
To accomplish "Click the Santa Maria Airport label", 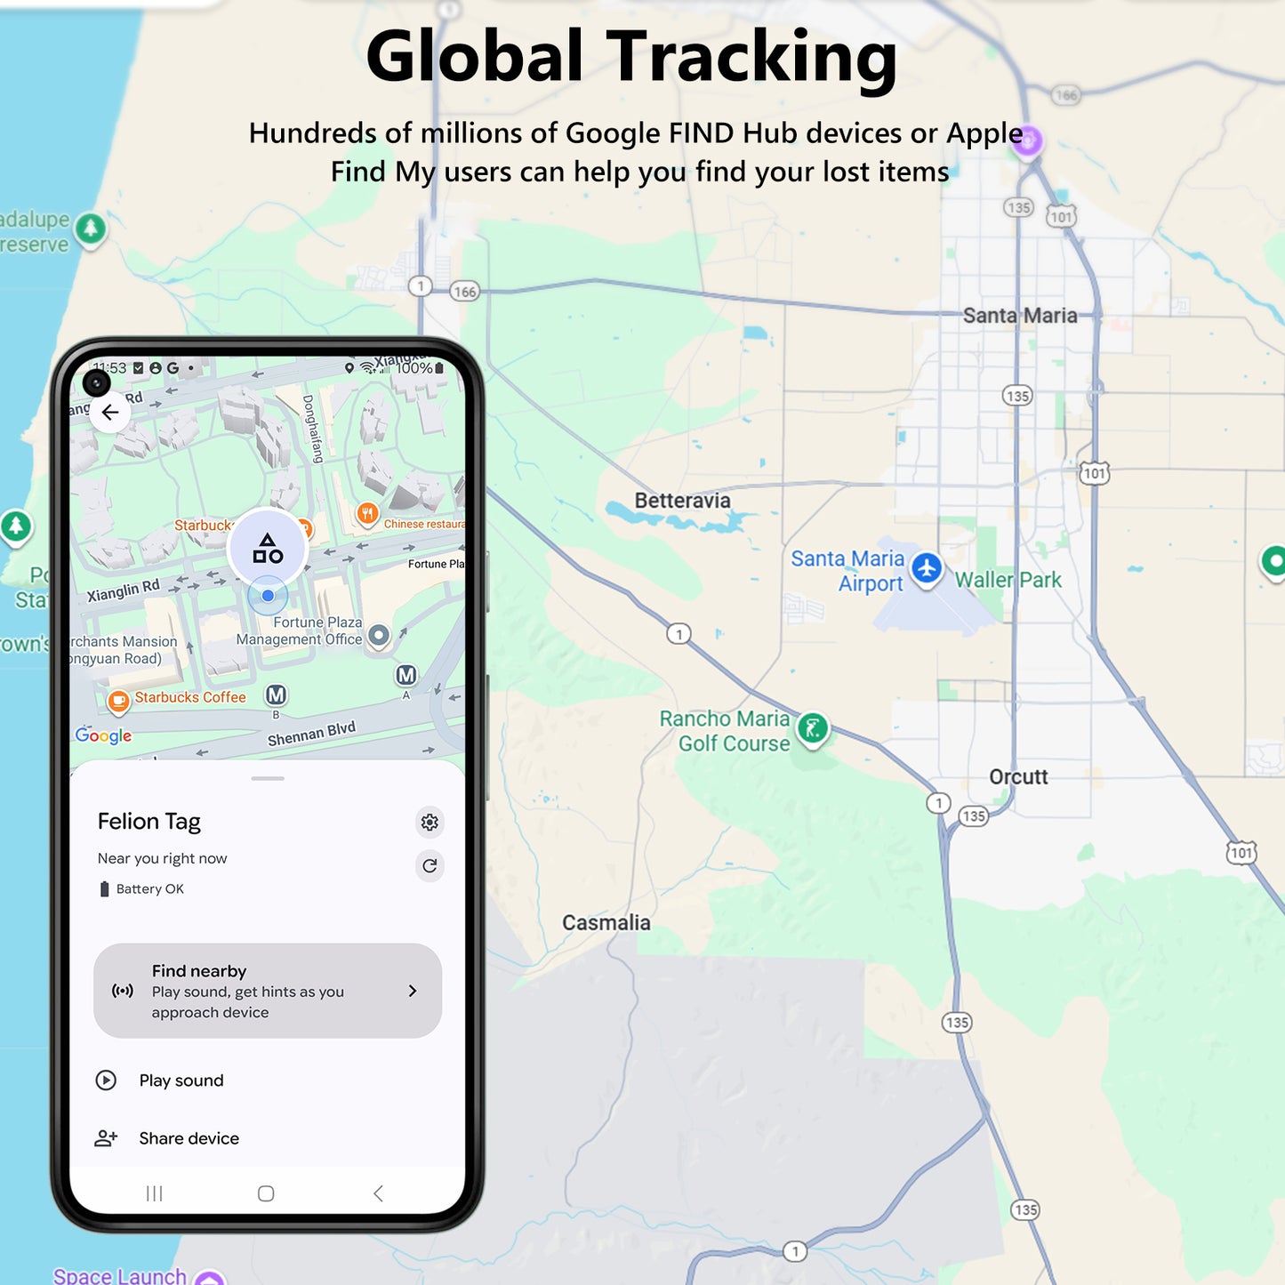I will (x=847, y=571).
